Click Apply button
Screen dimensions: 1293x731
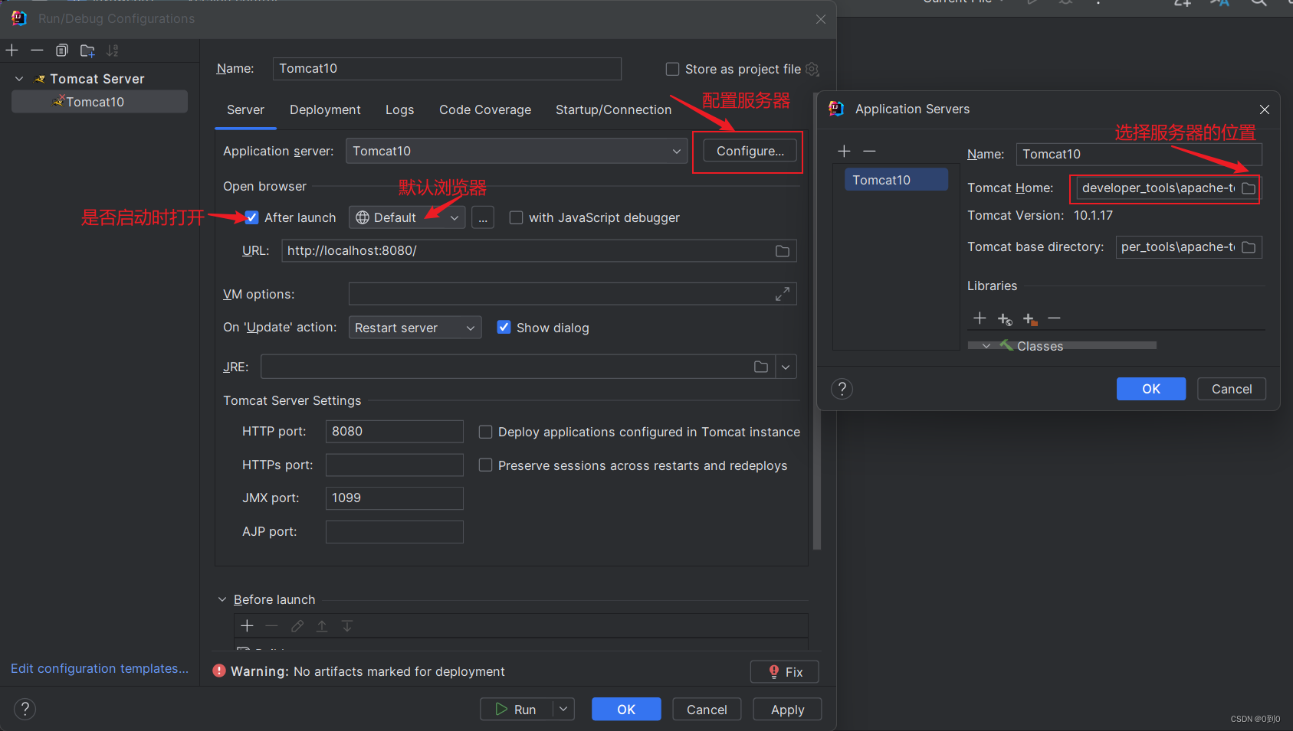[x=787, y=709]
